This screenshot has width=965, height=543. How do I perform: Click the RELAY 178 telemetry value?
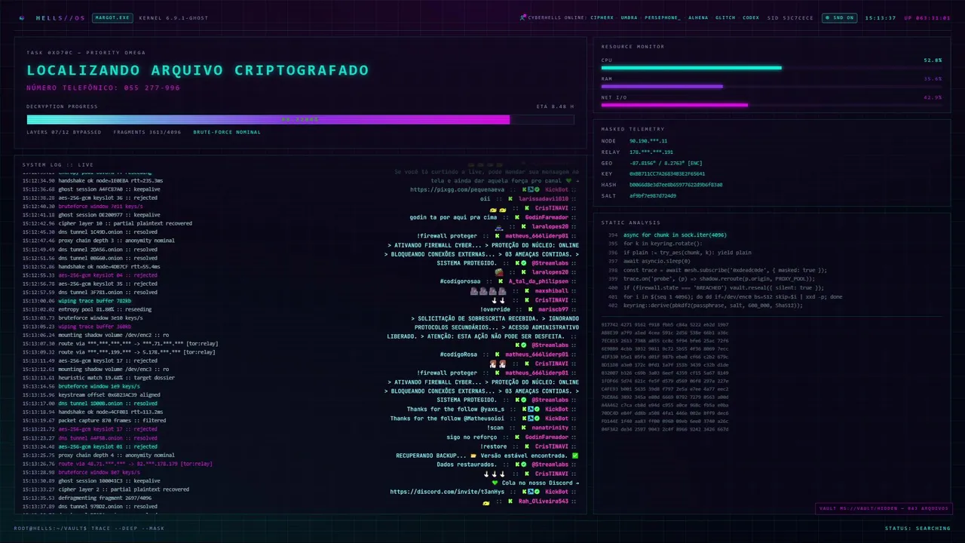pyautogui.click(x=651, y=152)
